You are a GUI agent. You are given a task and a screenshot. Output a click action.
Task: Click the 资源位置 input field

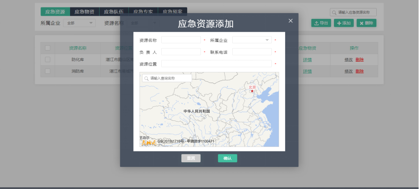point(216,64)
